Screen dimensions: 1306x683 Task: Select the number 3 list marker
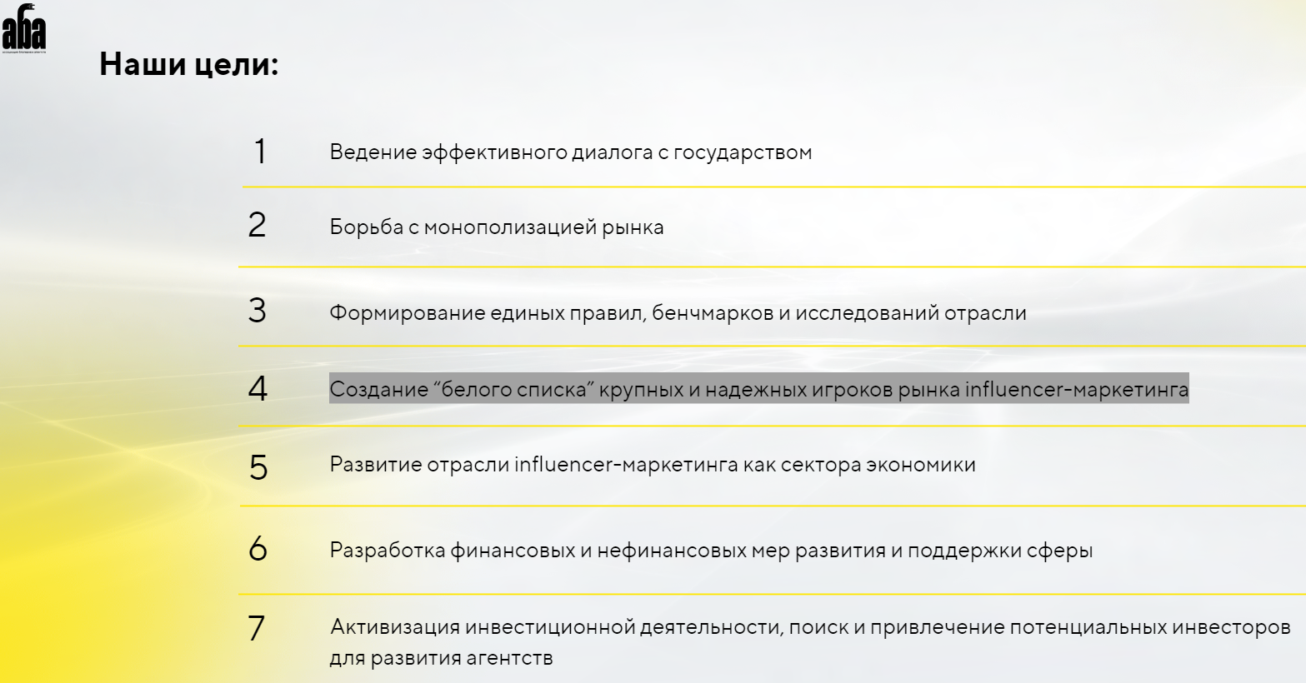pos(257,311)
